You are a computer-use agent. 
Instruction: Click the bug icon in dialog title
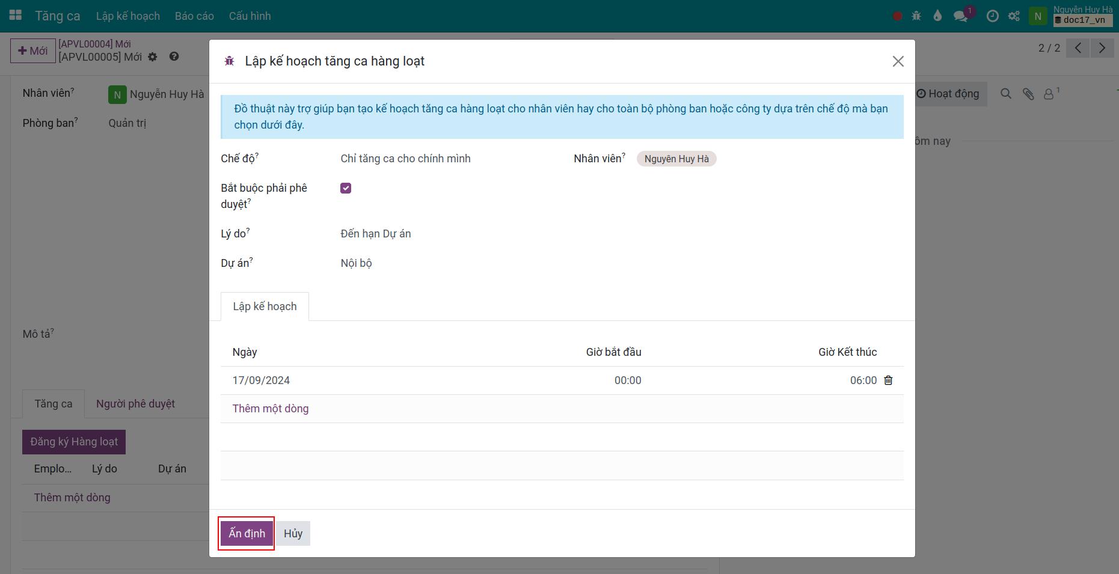[x=229, y=61]
